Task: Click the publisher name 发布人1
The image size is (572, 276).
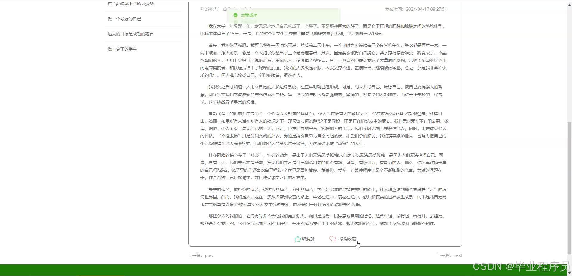Action: coord(212,9)
